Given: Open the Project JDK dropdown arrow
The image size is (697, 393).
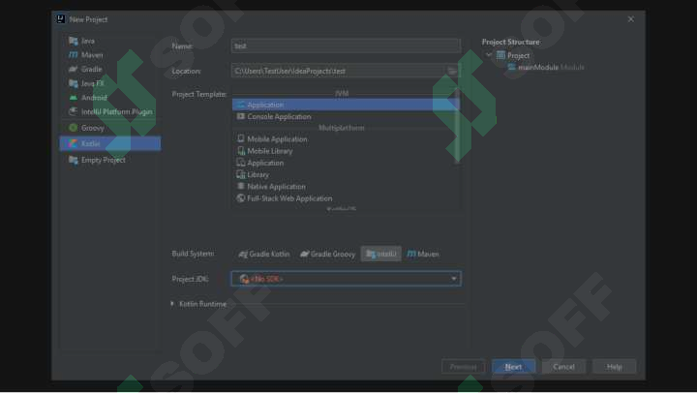Looking at the screenshot, I should pyautogui.click(x=454, y=279).
